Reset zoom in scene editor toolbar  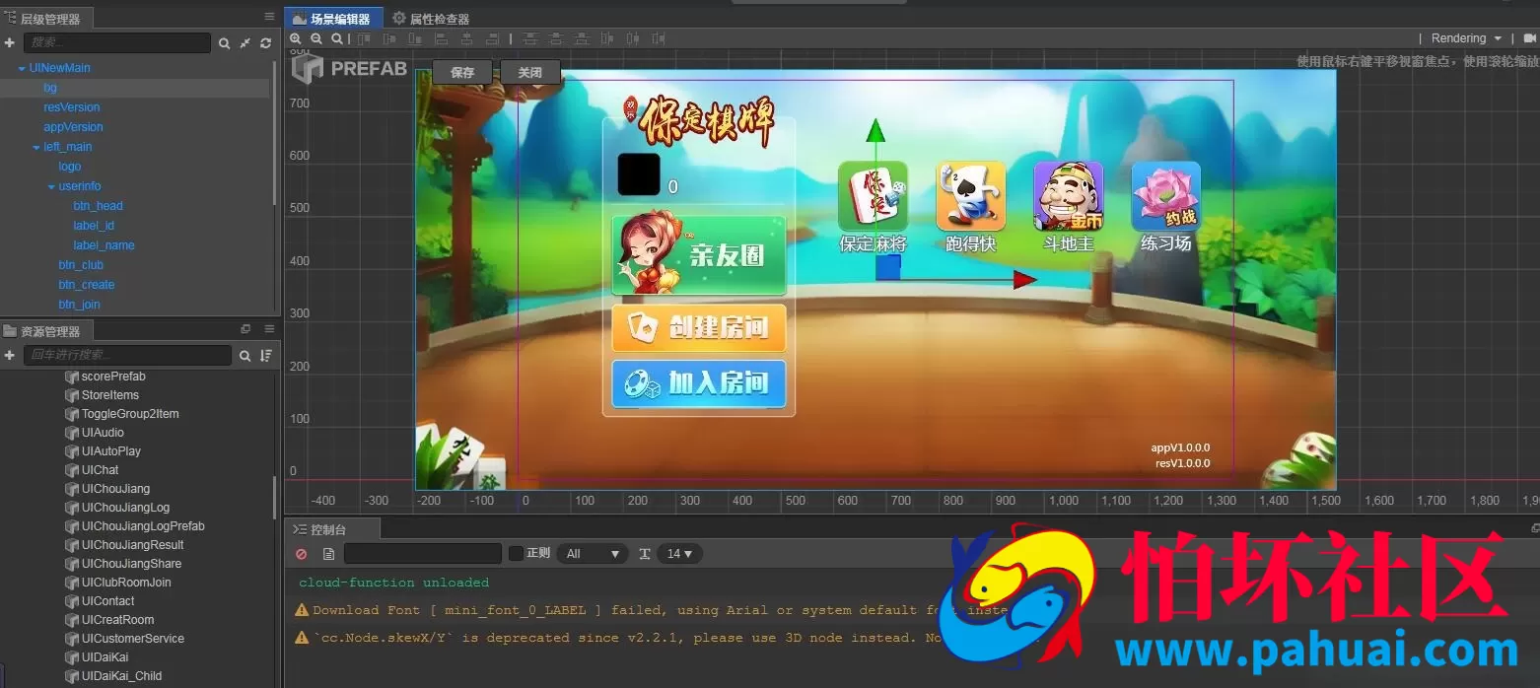(337, 38)
